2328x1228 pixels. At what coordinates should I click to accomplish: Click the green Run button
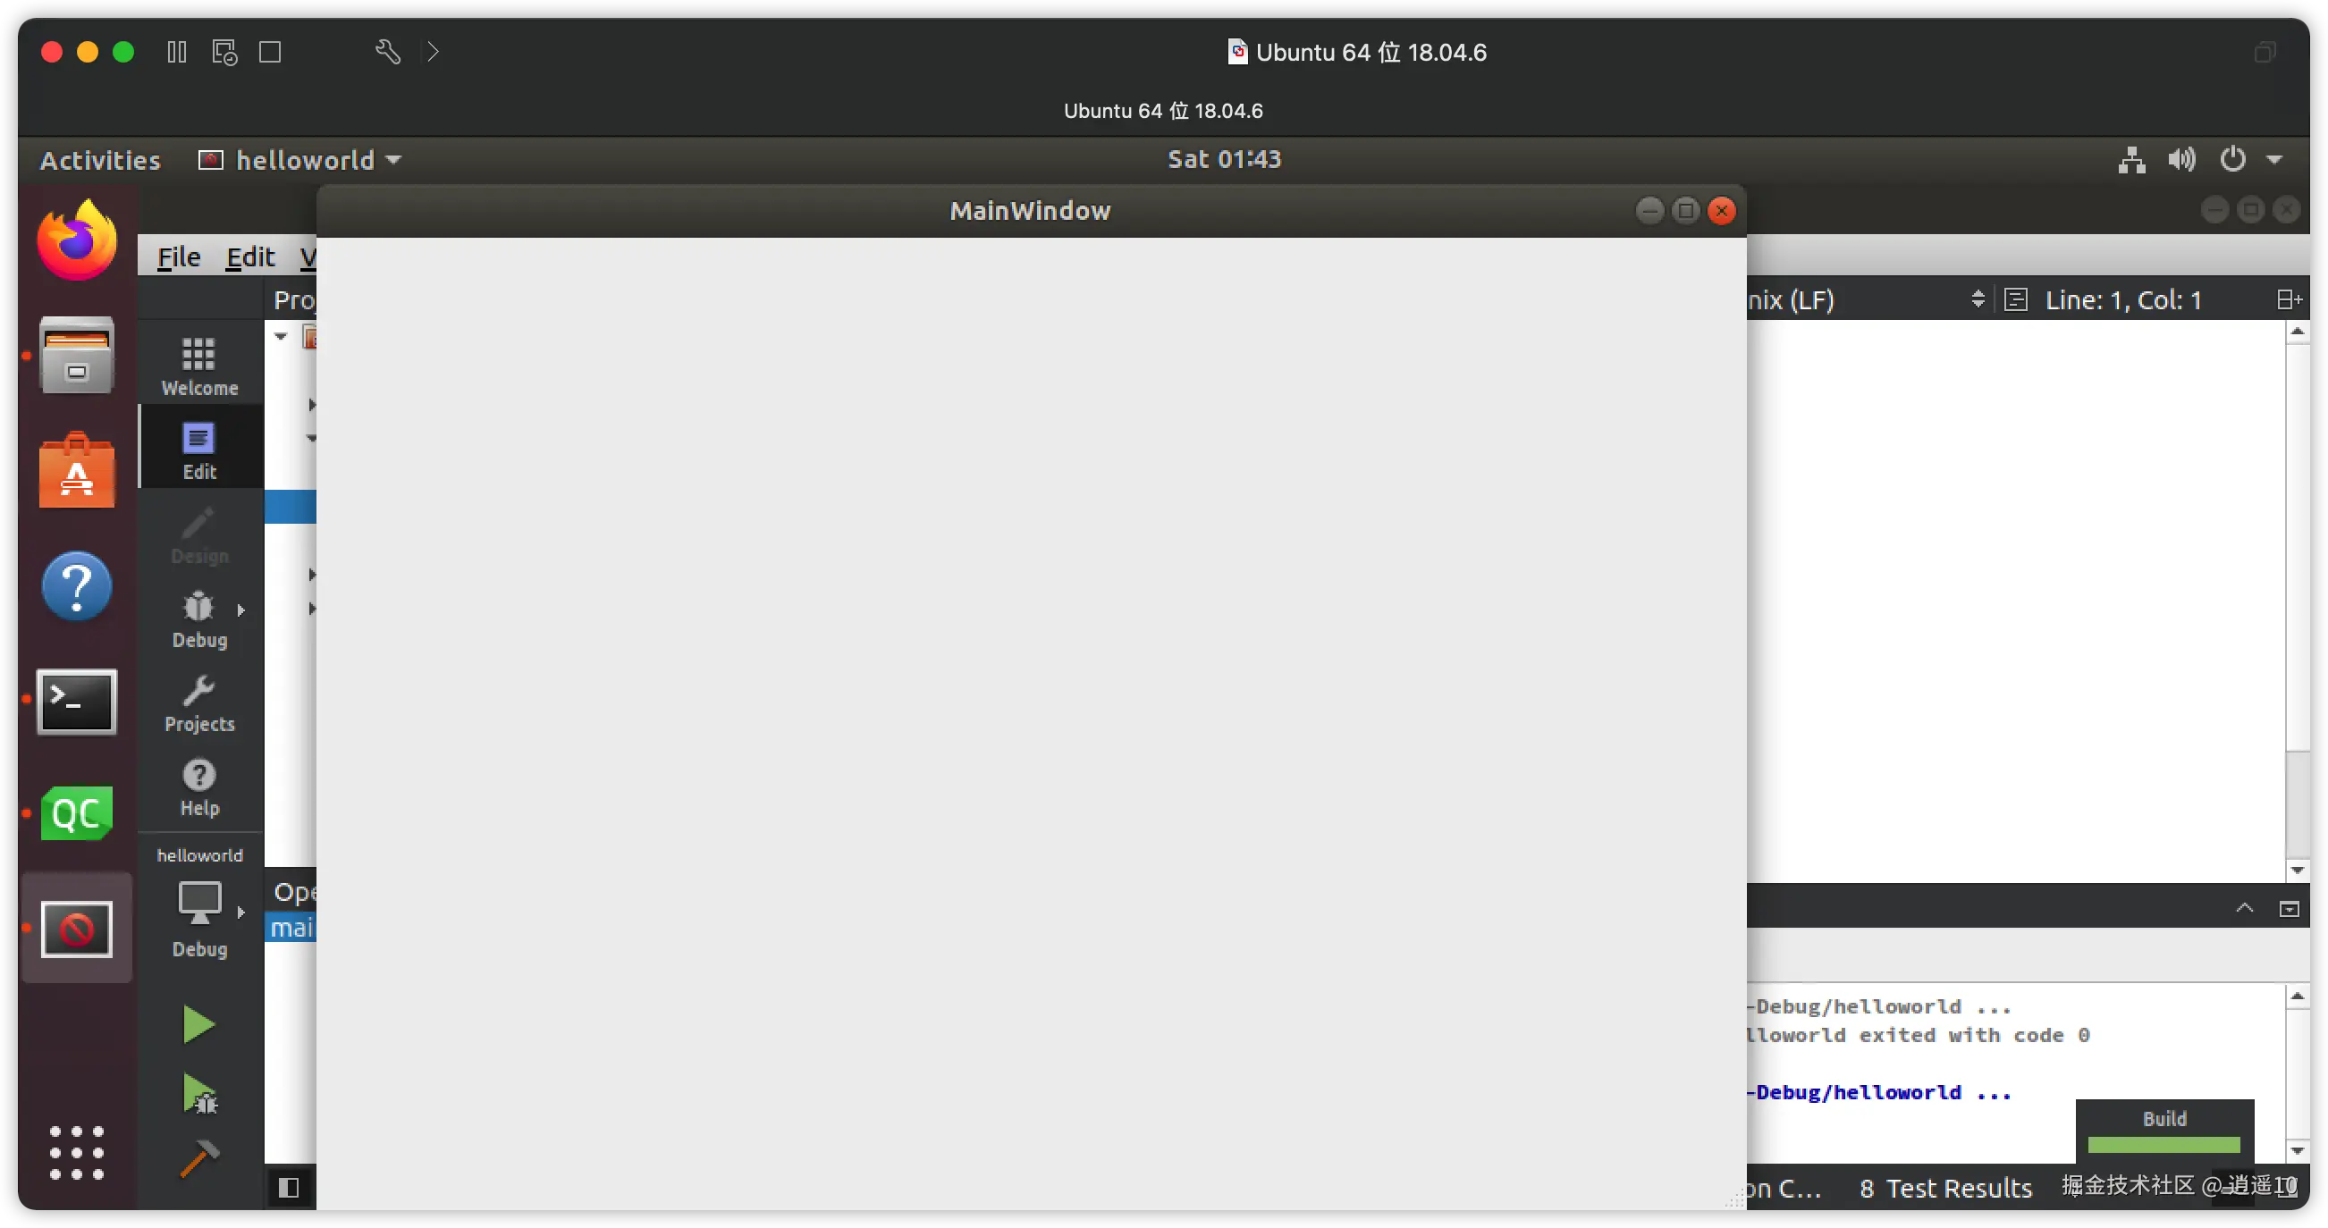click(x=198, y=1025)
